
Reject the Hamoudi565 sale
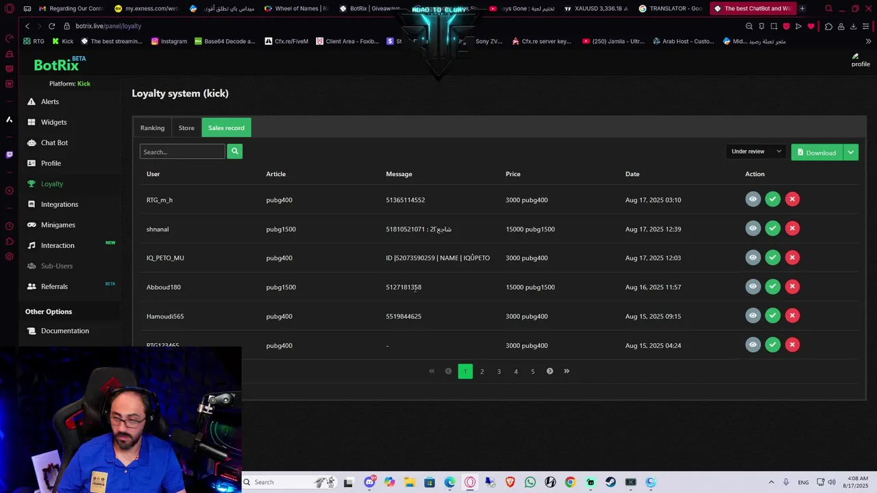(x=792, y=316)
